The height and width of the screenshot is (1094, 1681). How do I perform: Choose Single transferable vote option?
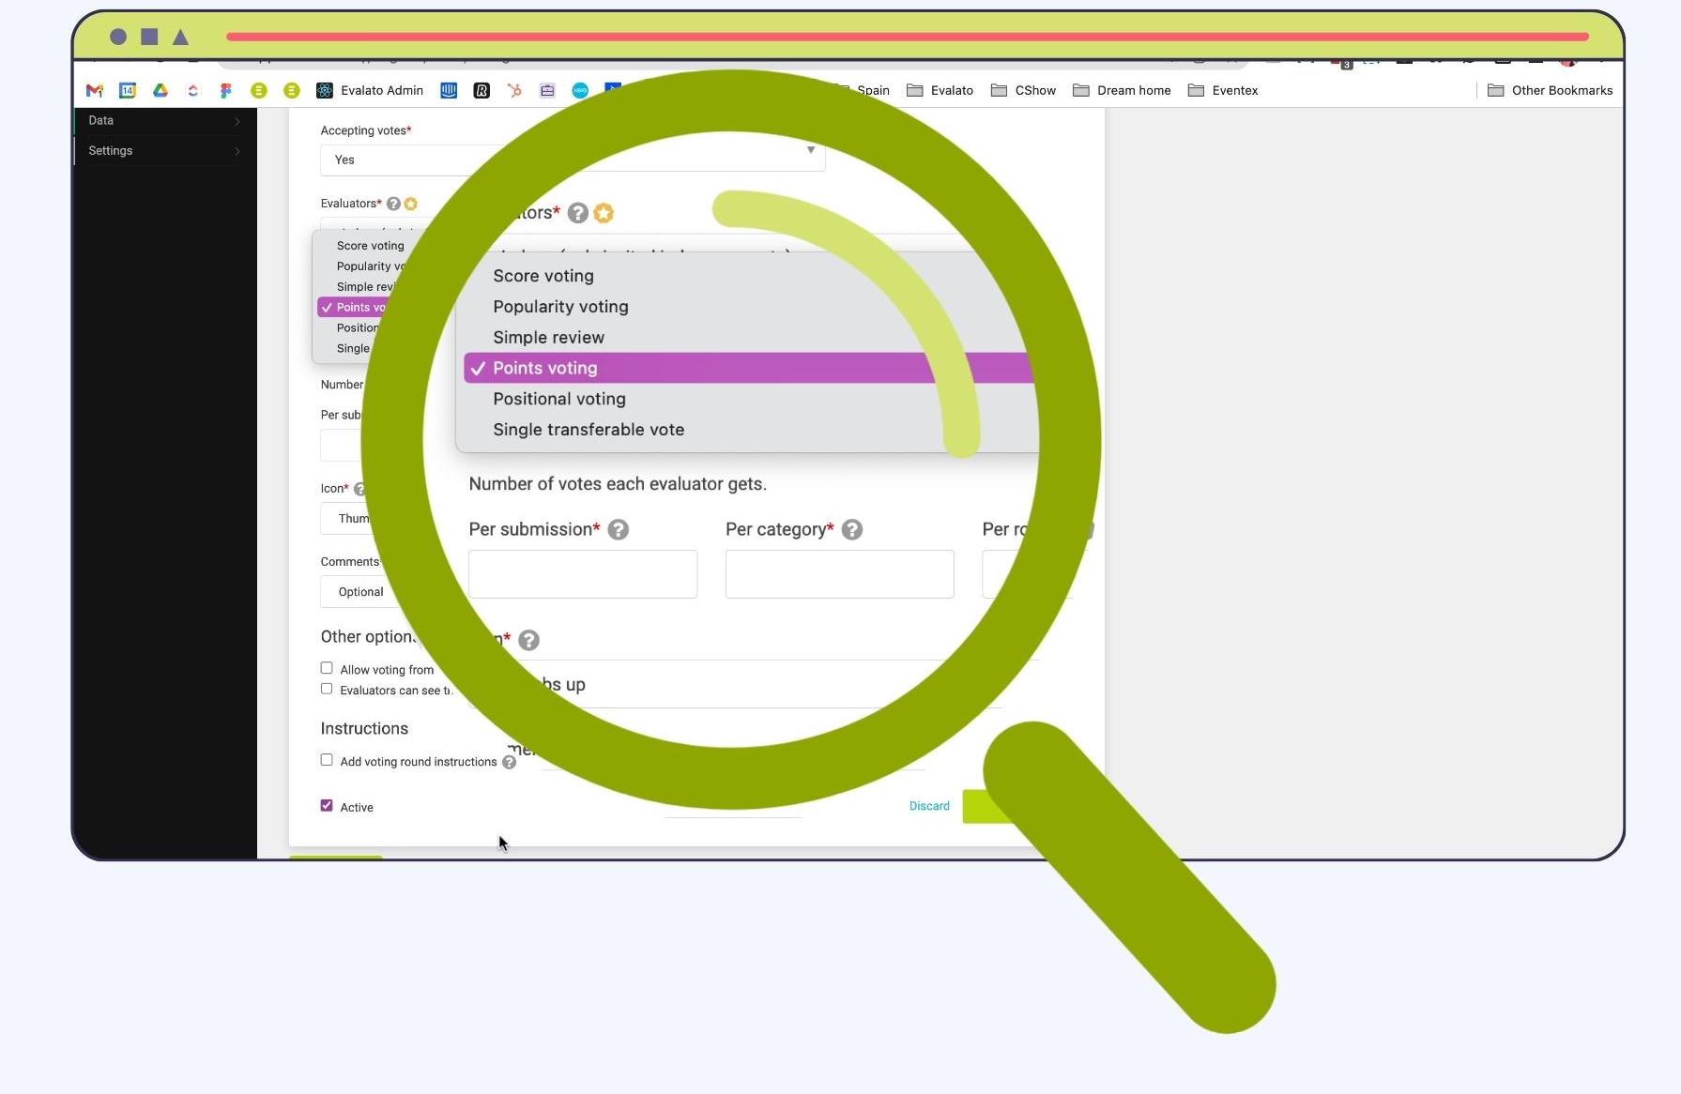pyautogui.click(x=588, y=430)
